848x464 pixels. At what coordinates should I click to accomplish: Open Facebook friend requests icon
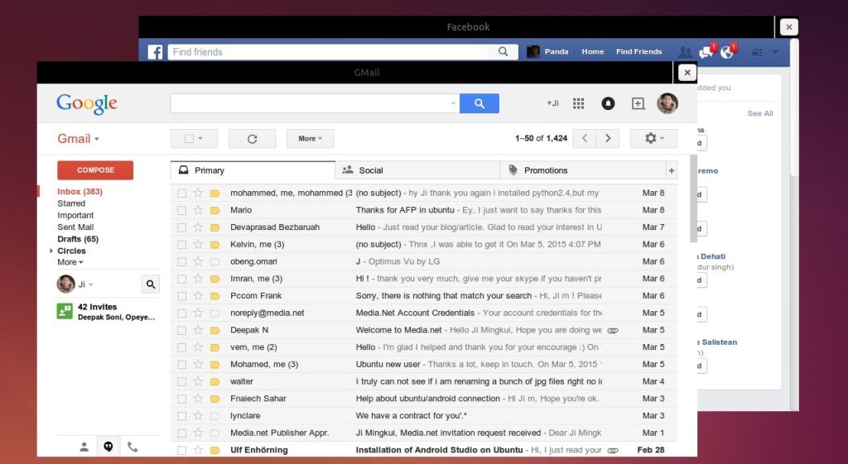tap(685, 52)
